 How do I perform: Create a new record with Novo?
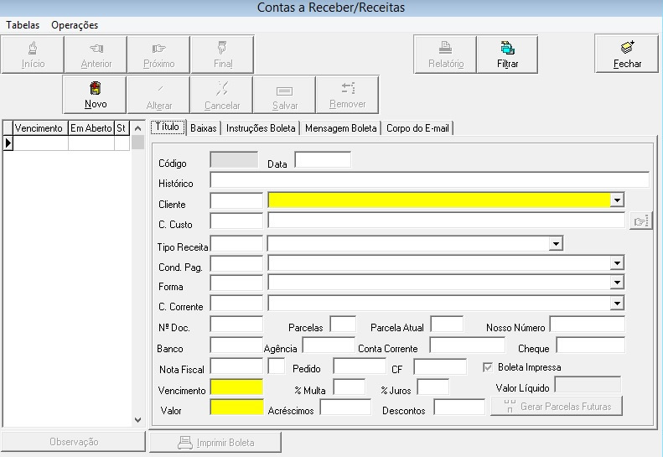click(x=95, y=95)
